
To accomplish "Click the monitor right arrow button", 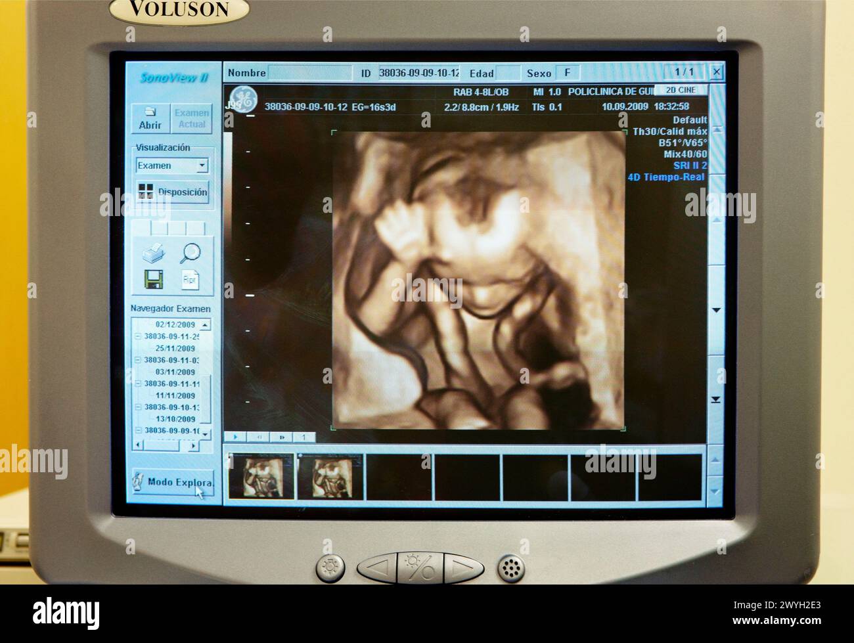I will [x=464, y=568].
